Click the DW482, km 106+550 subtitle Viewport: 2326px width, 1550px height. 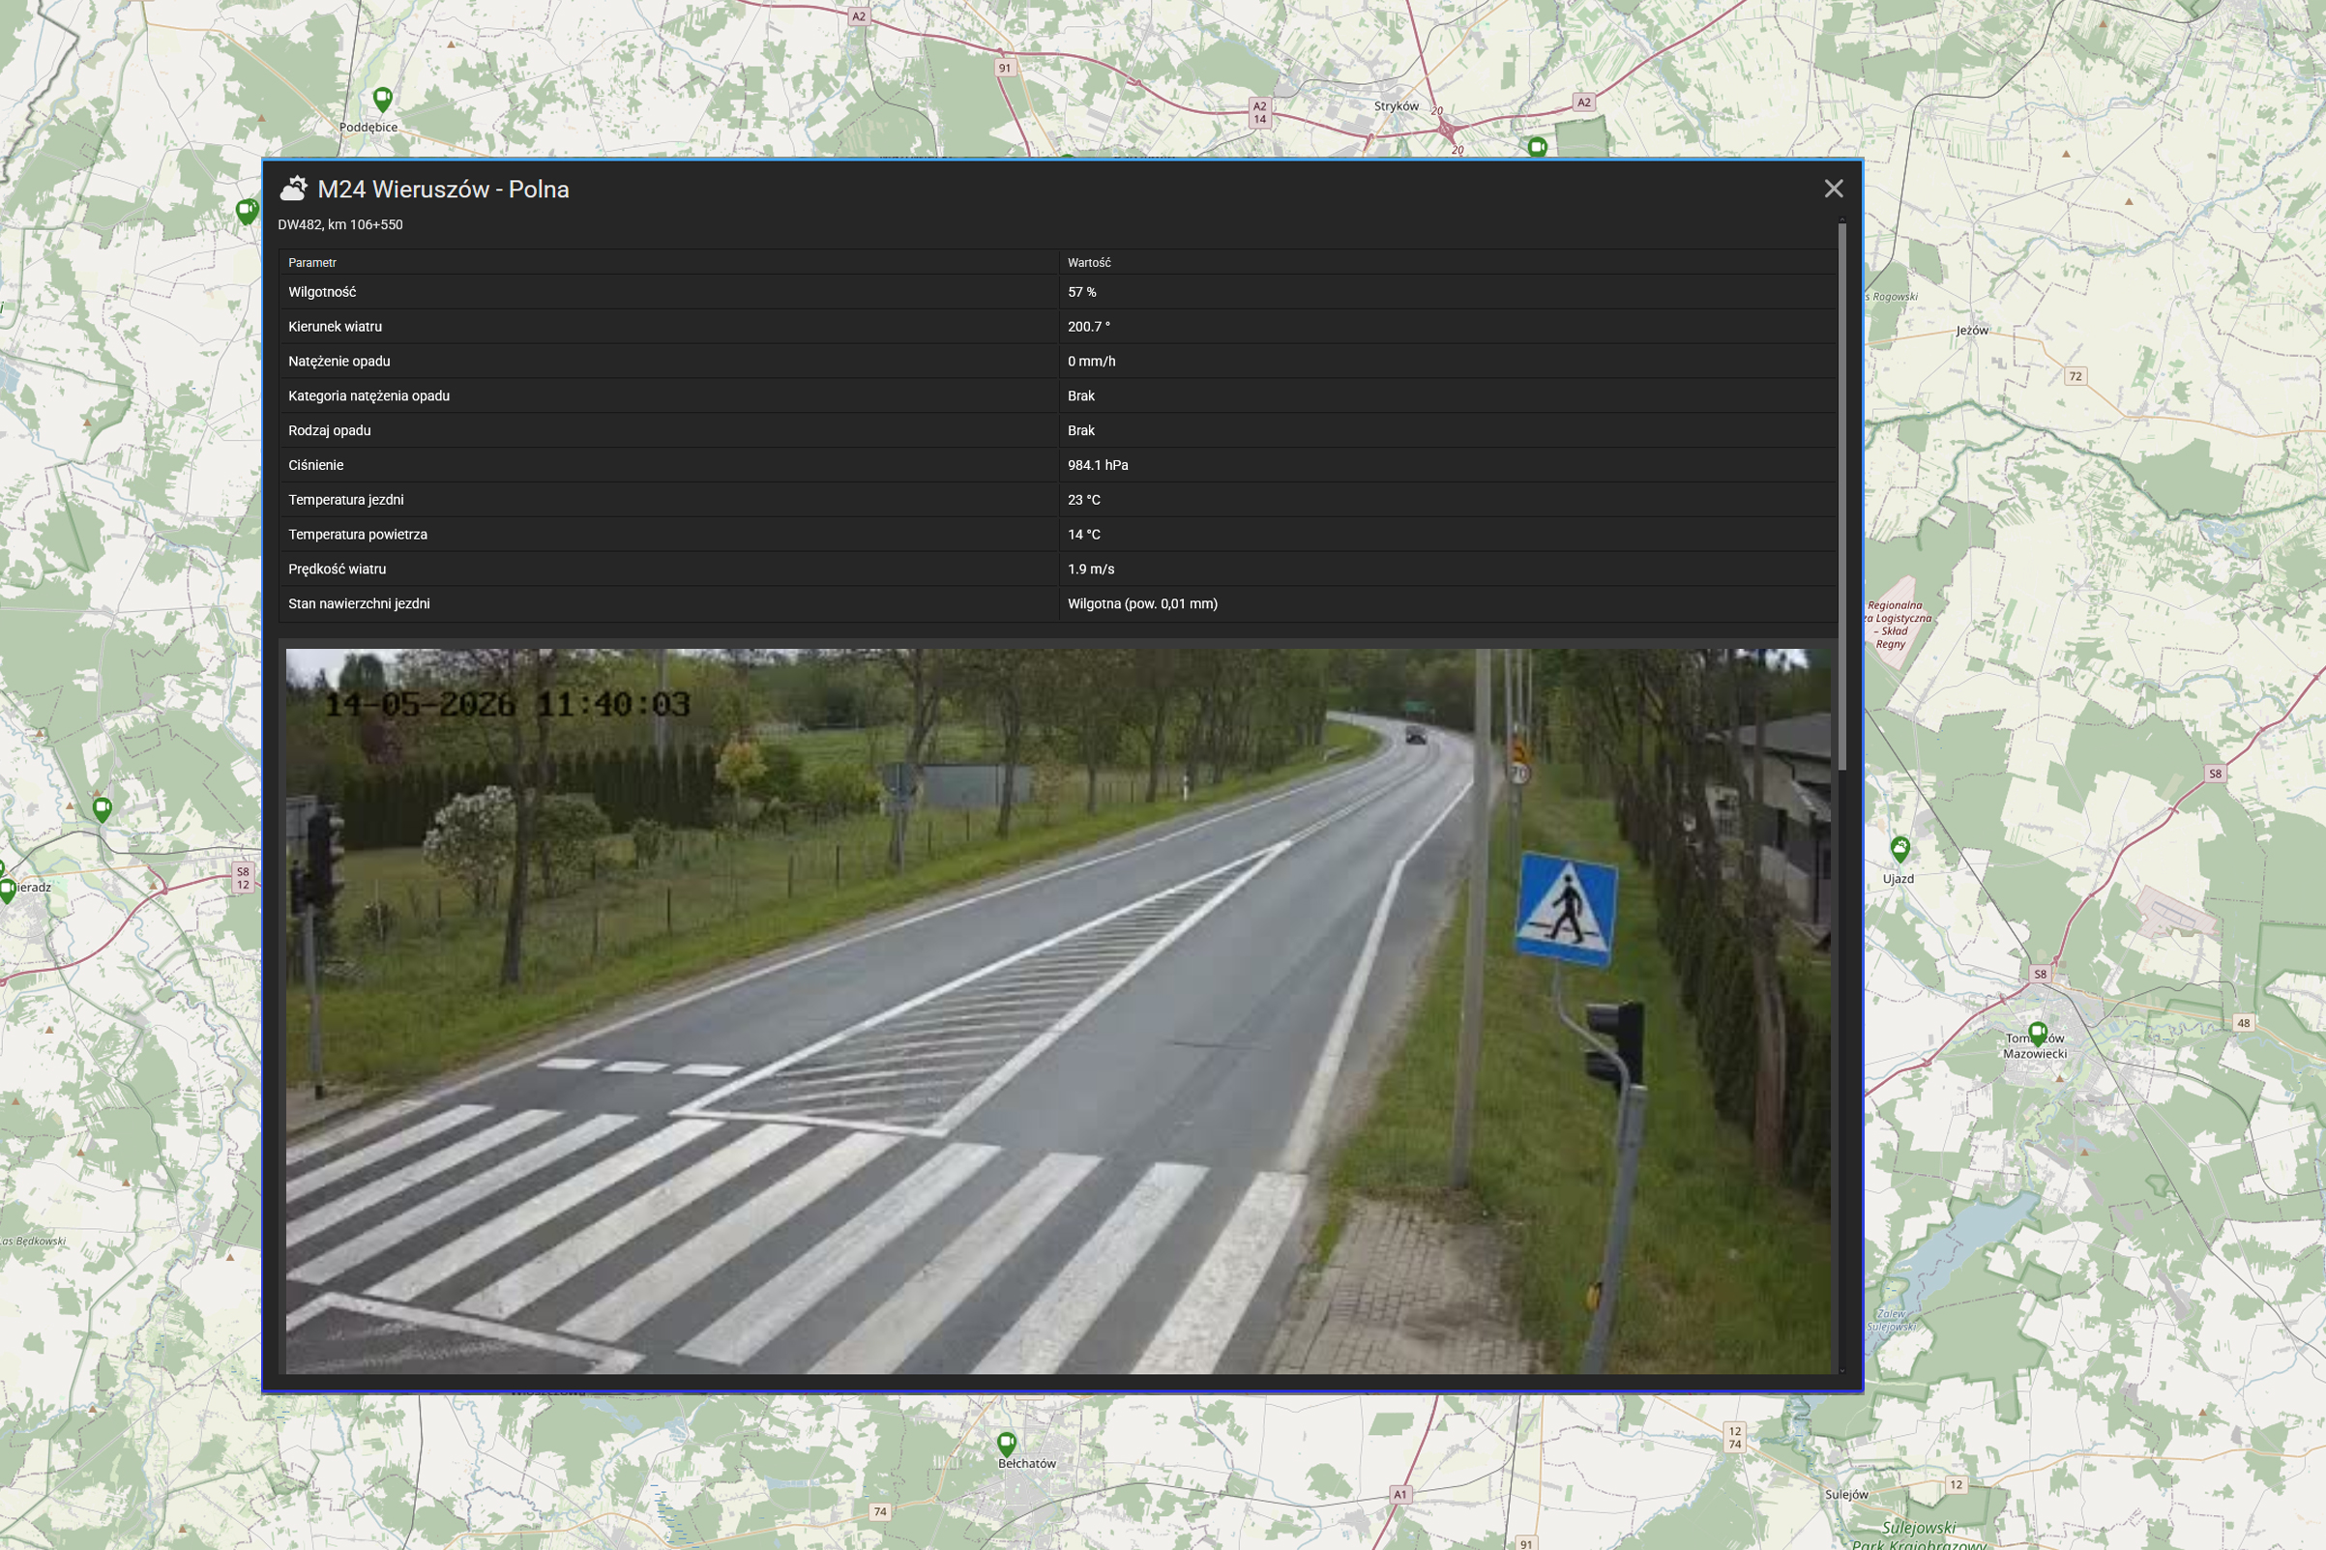(x=340, y=224)
